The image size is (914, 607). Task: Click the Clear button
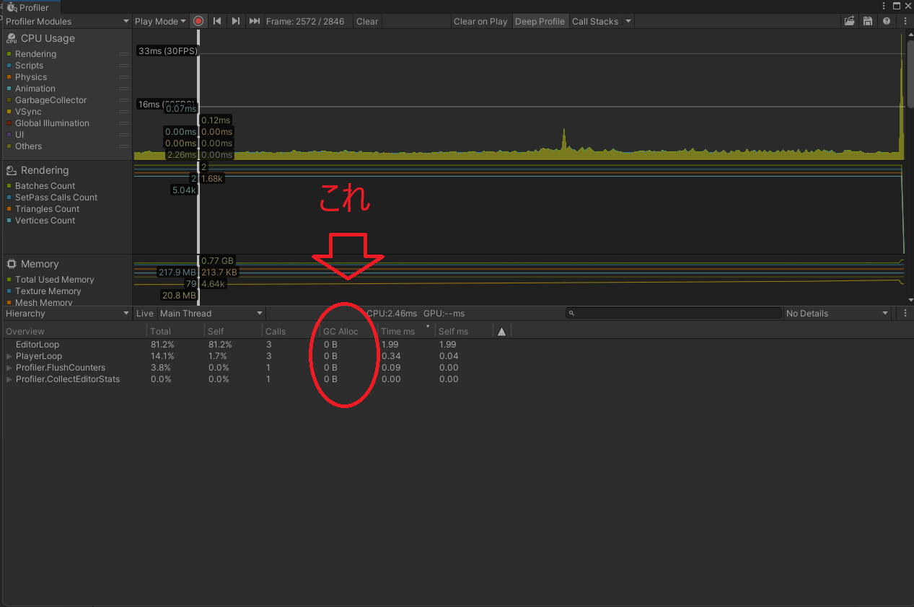click(x=366, y=21)
